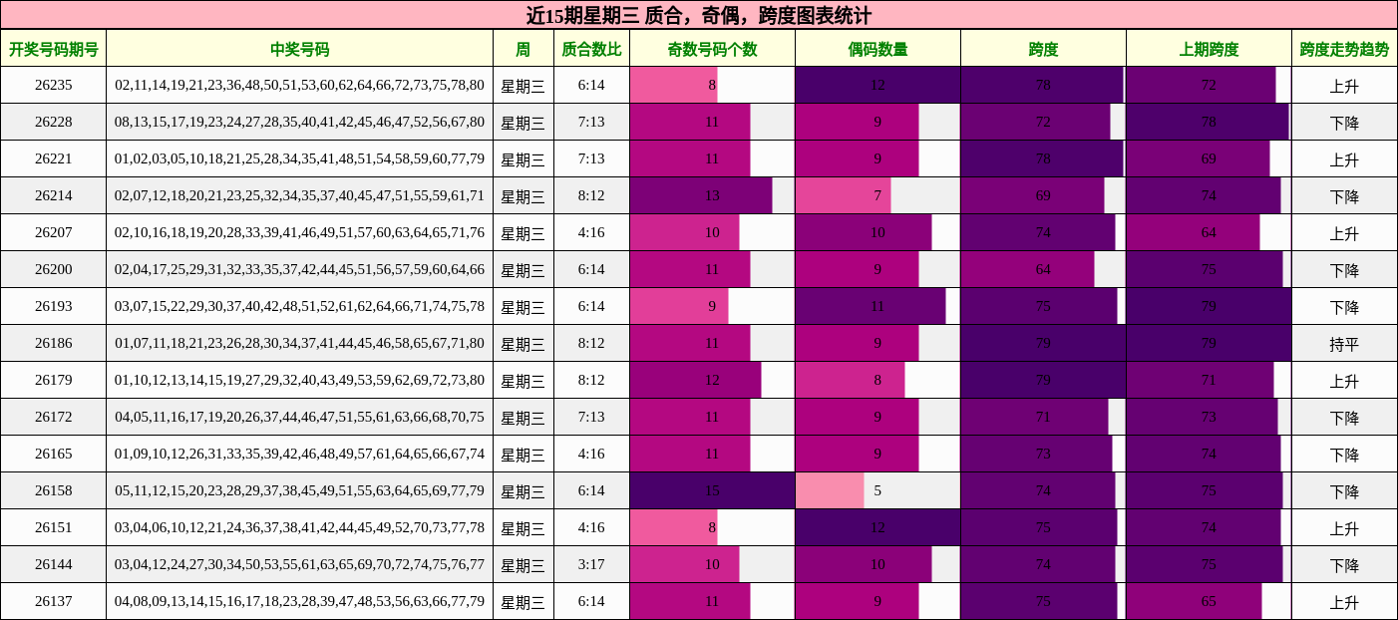Viewport: 1398px width, 620px height.
Task: Click the odd-count bar showing 13 in row 26214
Action: coord(701,195)
